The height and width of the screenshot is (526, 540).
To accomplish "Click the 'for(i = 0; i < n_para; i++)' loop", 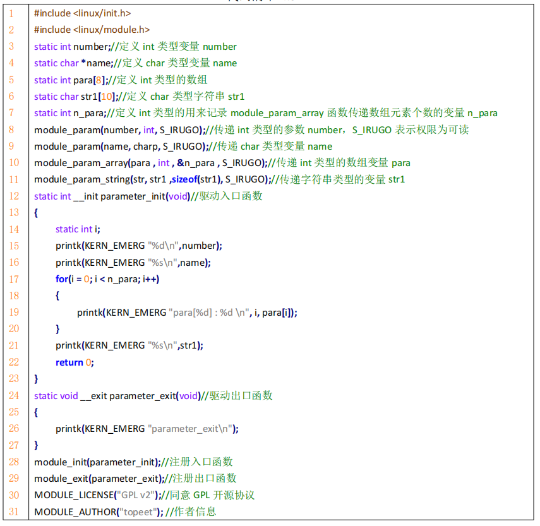I will click(x=107, y=279).
